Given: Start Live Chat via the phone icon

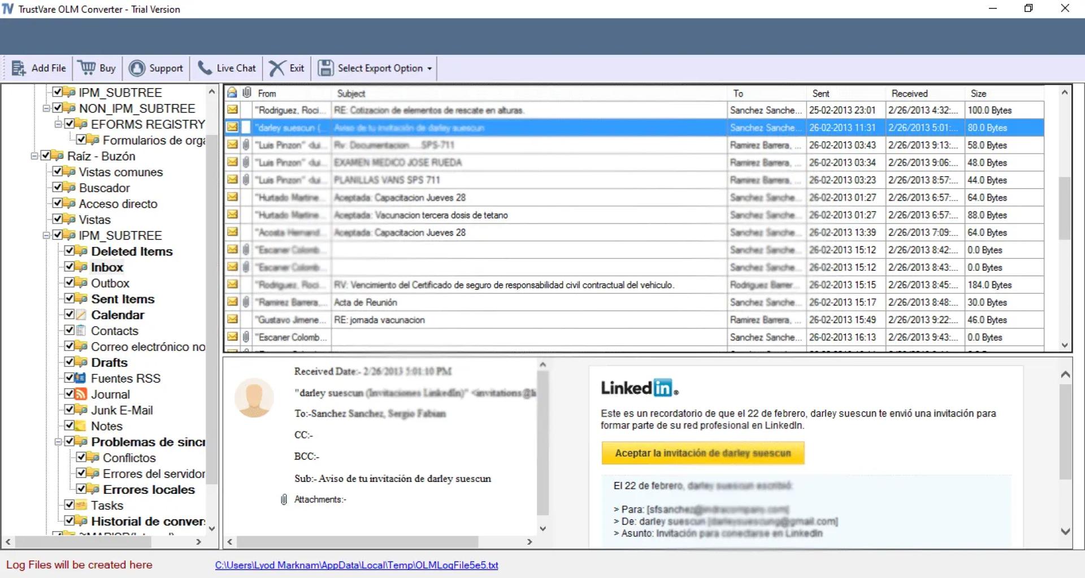Looking at the screenshot, I should click(205, 67).
